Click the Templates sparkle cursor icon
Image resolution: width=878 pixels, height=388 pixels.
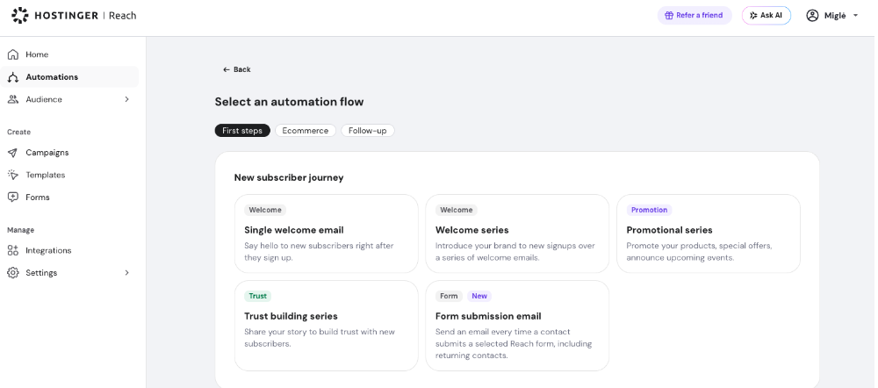coord(13,175)
